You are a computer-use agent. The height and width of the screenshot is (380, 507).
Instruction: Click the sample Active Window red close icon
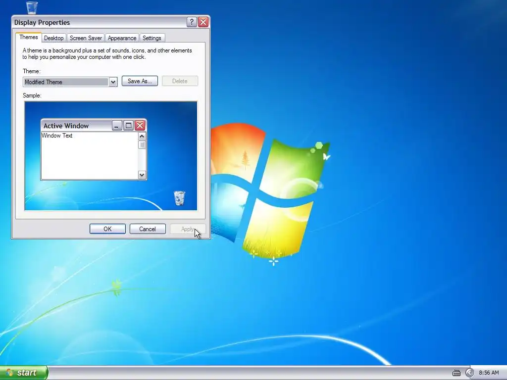pyautogui.click(x=140, y=125)
